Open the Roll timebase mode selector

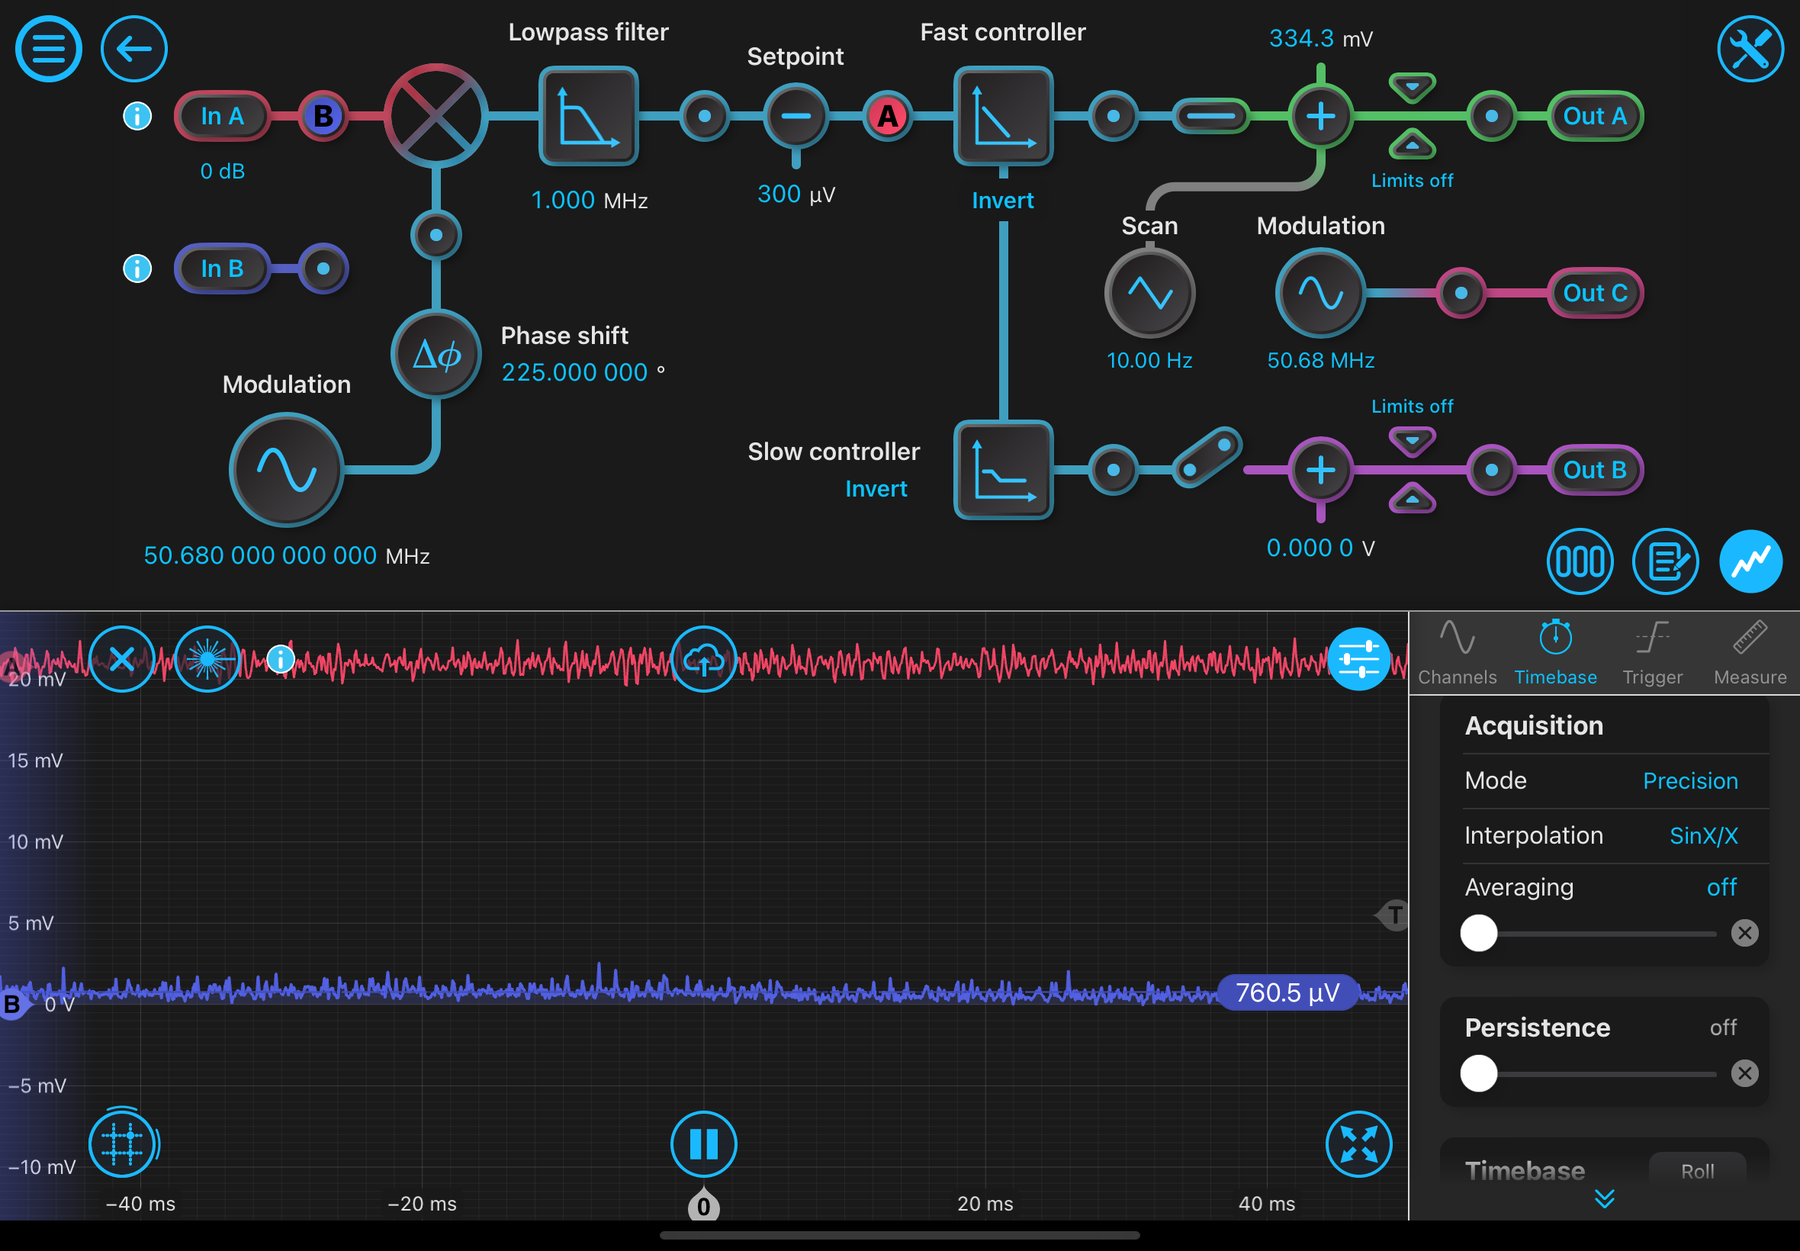[x=1697, y=1170]
